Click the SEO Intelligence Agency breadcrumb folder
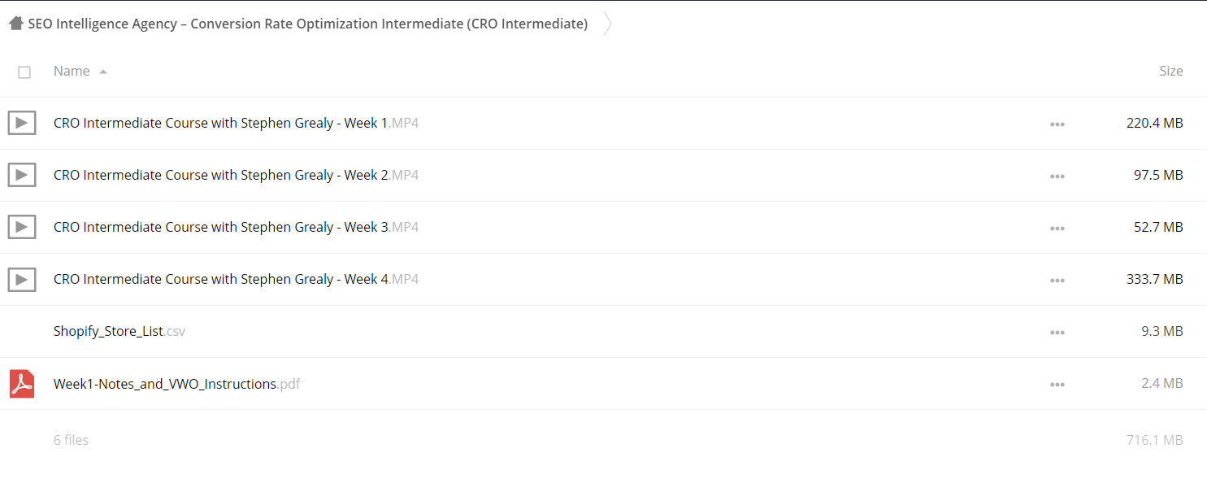Viewport: 1207px width, 492px height. coord(307,24)
